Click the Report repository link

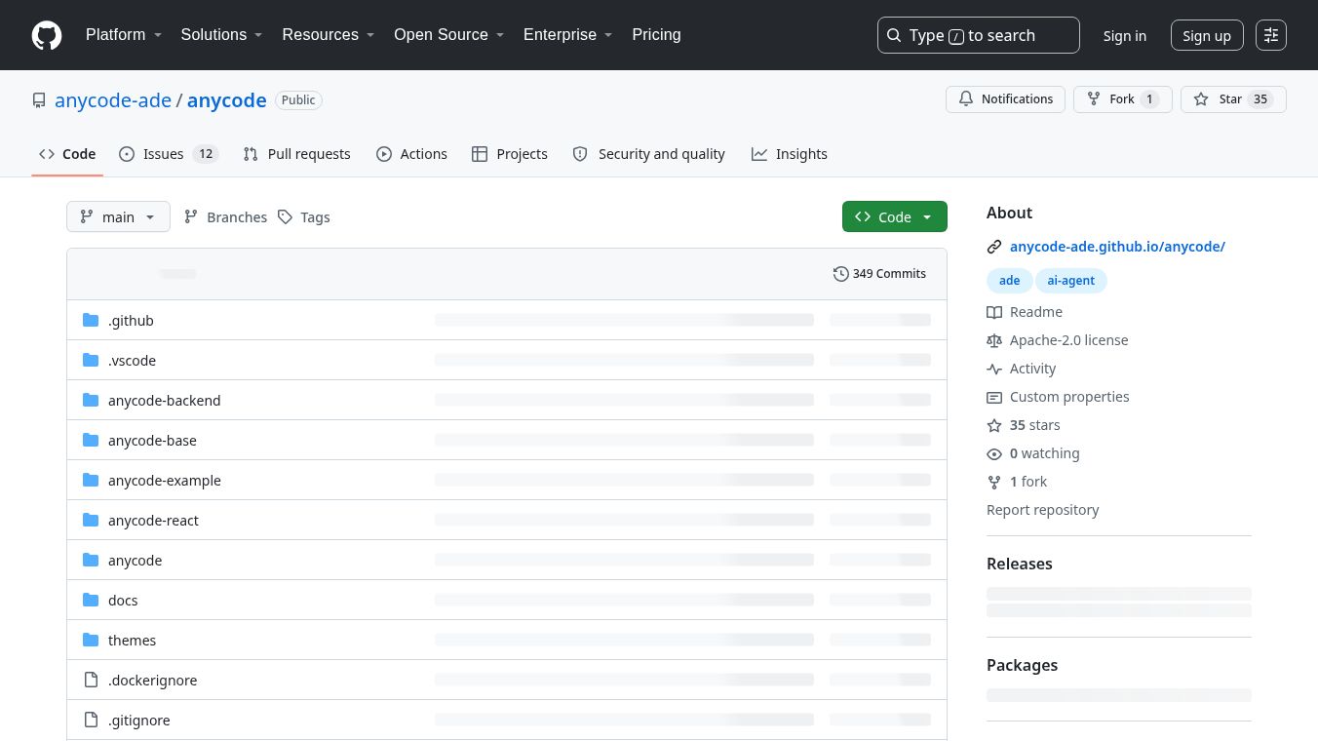click(x=1042, y=510)
